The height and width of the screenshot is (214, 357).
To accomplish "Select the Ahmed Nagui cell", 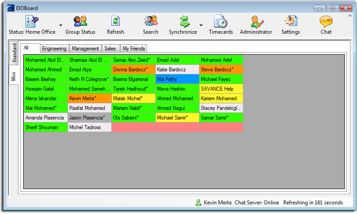I will click(x=177, y=108).
